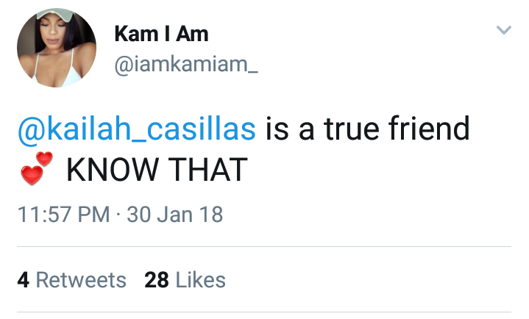This screenshot has width=529, height=319.
Task: Visit the @iamkamiam_ handle profile
Action: point(186,64)
